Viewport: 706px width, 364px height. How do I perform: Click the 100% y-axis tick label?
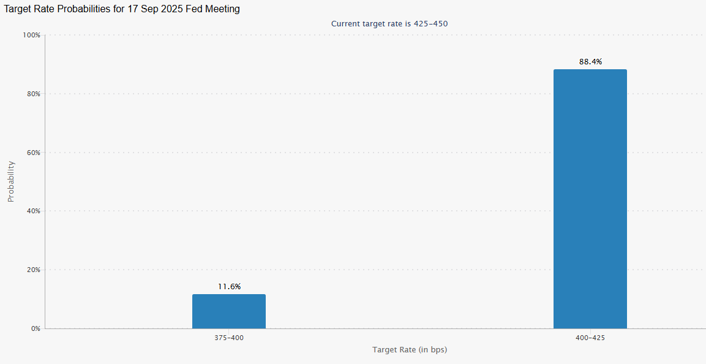(x=31, y=36)
